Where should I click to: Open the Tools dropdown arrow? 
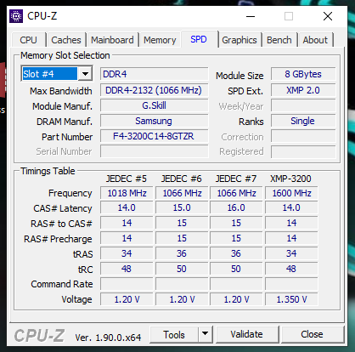(205, 334)
